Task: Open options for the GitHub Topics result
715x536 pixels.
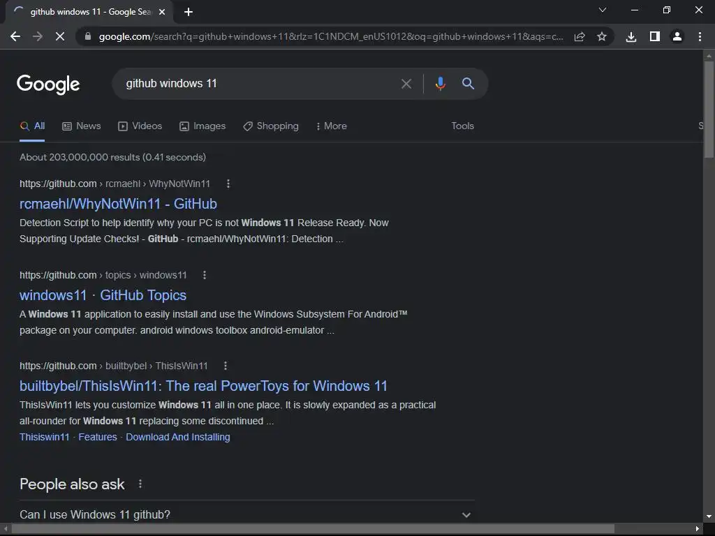Action: click(x=205, y=275)
